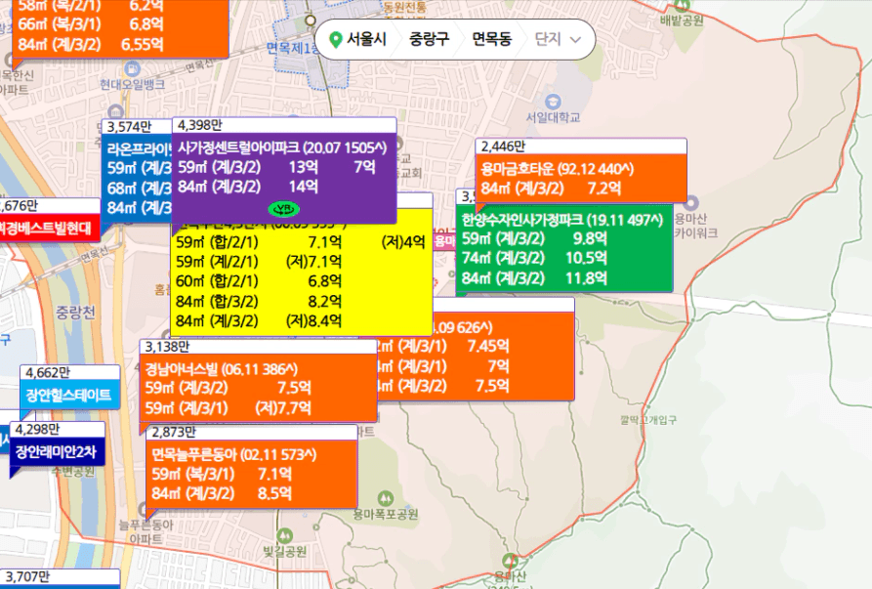Image resolution: width=872 pixels, height=589 pixels.
Task: Click the green oval badge on 사가정센트럴아이파크
Action: coord(284,208)
